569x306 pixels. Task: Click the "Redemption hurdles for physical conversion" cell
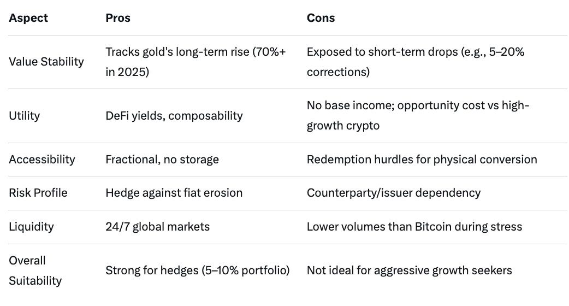(422, 160)
